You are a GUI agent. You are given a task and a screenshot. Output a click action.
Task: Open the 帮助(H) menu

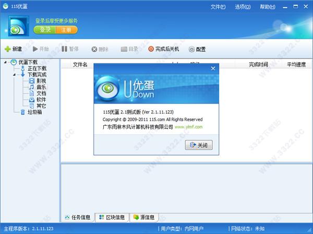coord(268,7)
